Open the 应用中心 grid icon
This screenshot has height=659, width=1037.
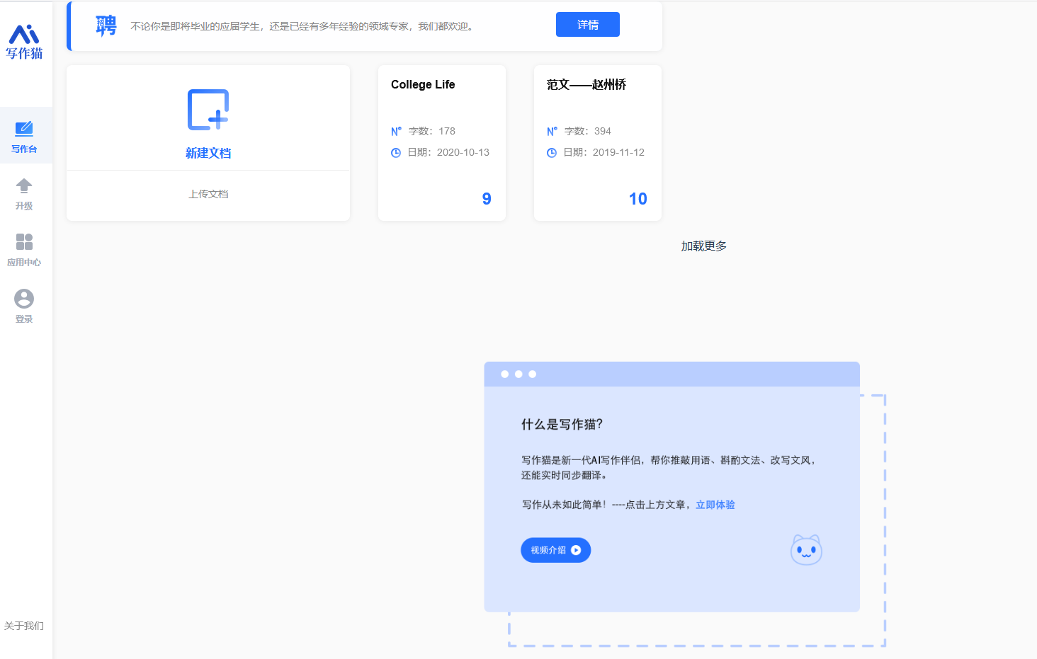click(x=24, y=242)
